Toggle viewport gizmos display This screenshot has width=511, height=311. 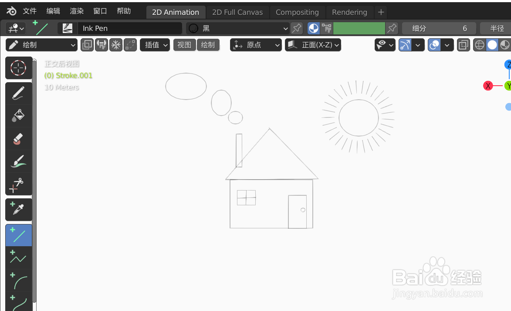405,45
